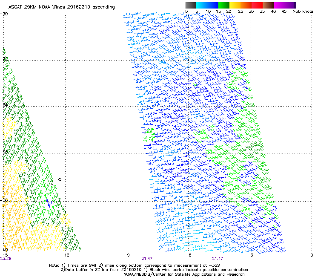The image size is (315, 277).
Task: Click the '21:47' time label near -6 longitude
Action: (218, 259)
